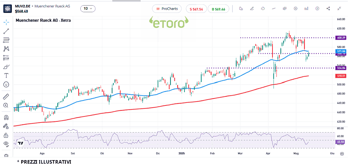Click the buy price B 569.46 button
Viewport: 348px width, 165px height.
coord(219,9)
